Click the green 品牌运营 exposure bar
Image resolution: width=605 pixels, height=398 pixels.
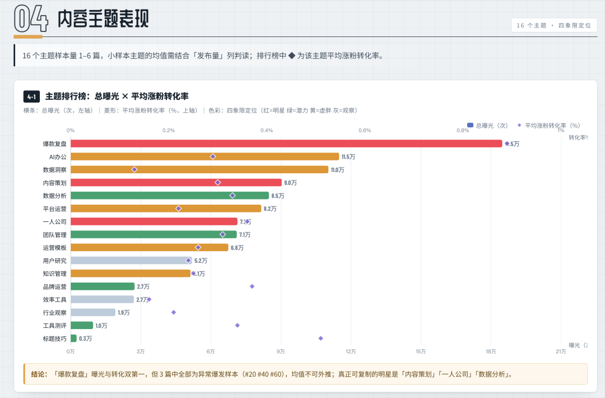103,286
